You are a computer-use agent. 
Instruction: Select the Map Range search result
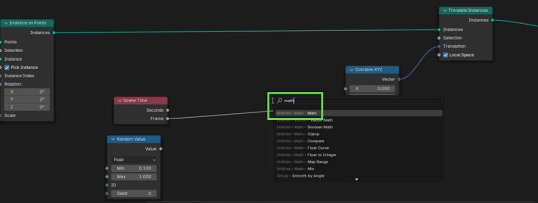tap(358, 162)
